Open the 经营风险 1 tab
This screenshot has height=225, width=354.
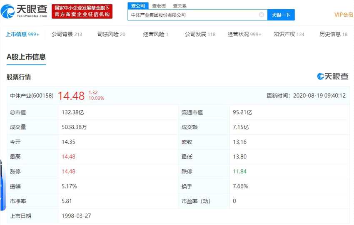click(156, 34)
